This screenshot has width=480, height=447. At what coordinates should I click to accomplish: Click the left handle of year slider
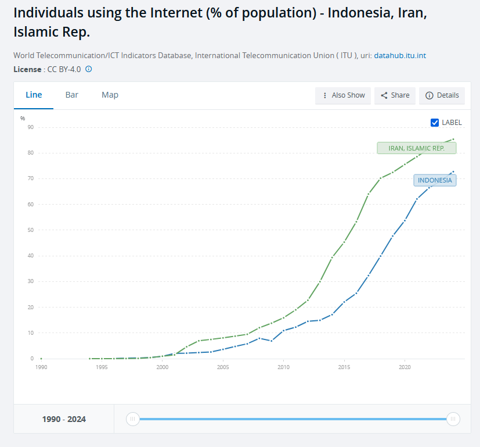click(132, 419)
